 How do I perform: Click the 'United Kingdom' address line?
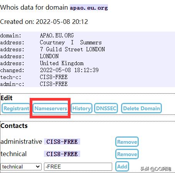(62, 63)
